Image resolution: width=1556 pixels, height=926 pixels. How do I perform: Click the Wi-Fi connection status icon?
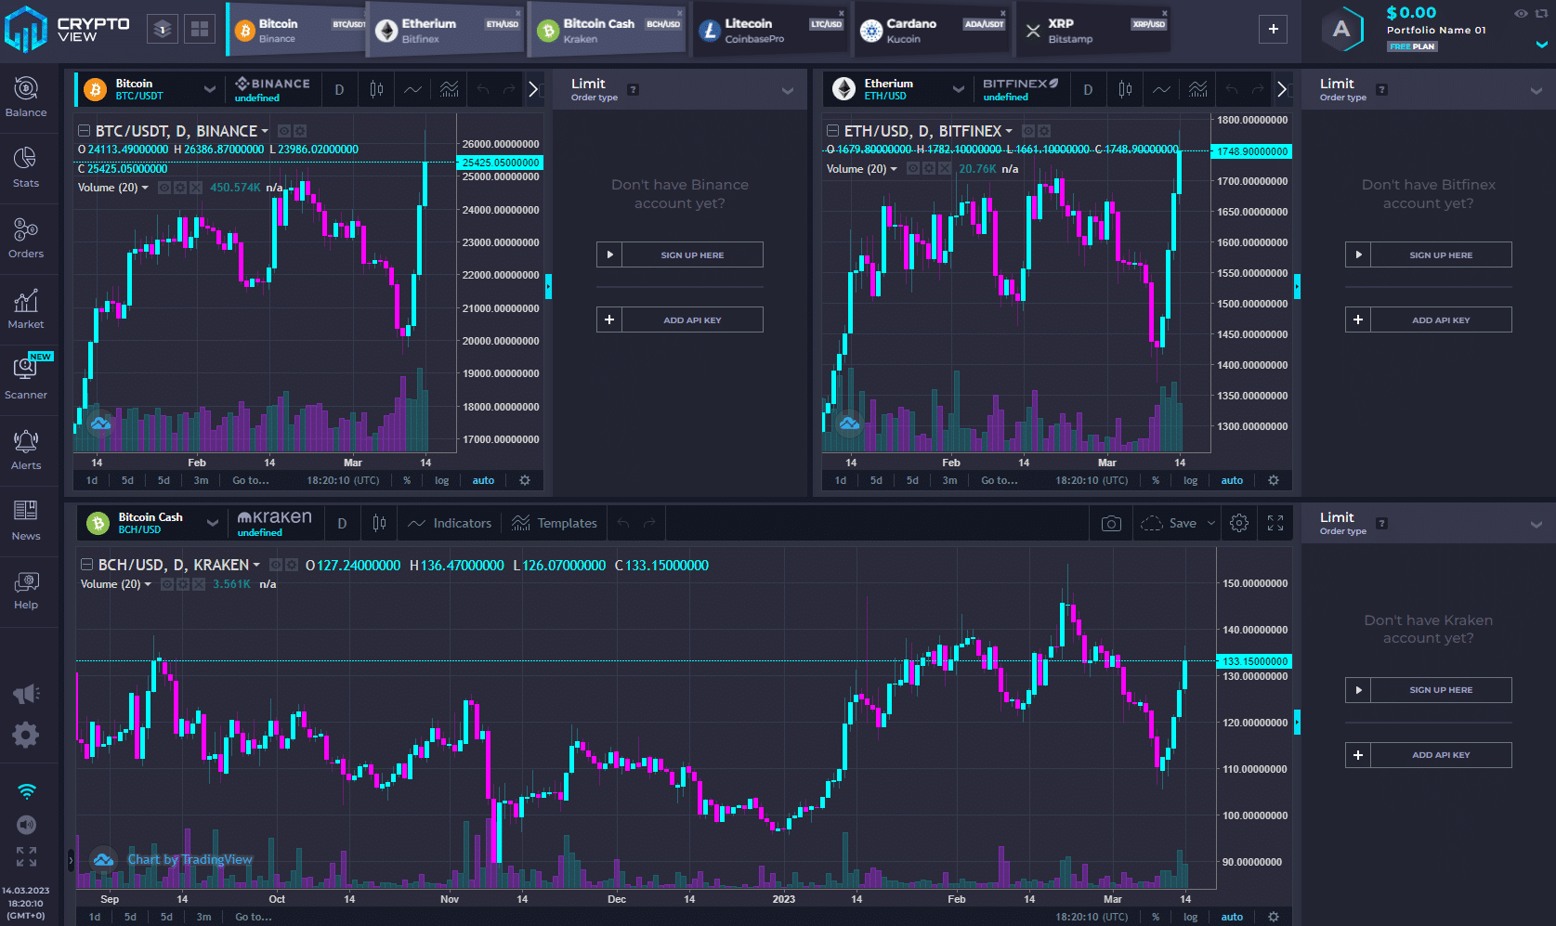(x=27, y=791)
